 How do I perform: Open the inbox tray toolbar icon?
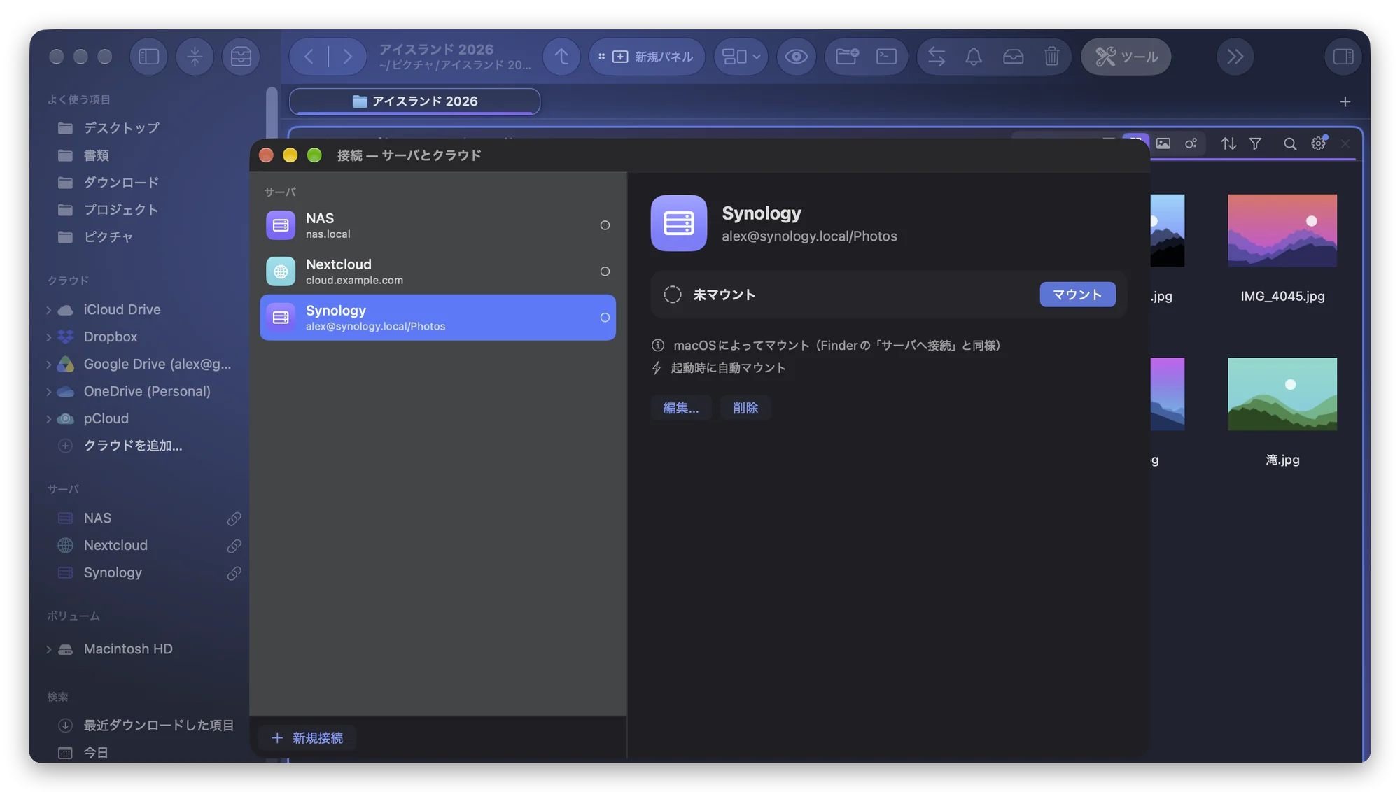pos(241,57)
